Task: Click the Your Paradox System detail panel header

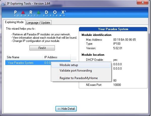Action: (x=113, y=29)
